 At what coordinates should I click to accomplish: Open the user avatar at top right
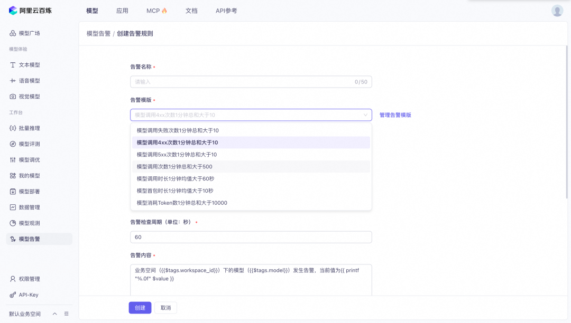pos(557,11)
